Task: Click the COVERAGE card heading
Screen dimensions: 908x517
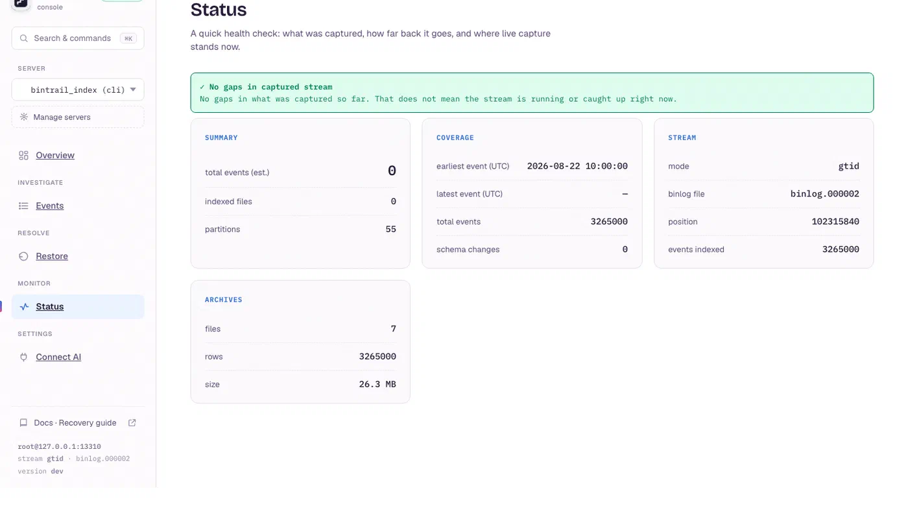Action: (455, 138)
